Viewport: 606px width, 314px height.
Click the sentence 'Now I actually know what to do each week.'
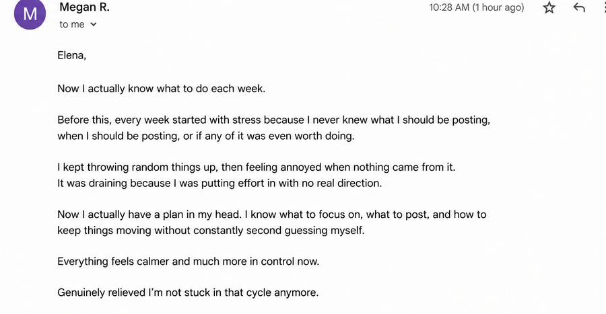[161, 89]
